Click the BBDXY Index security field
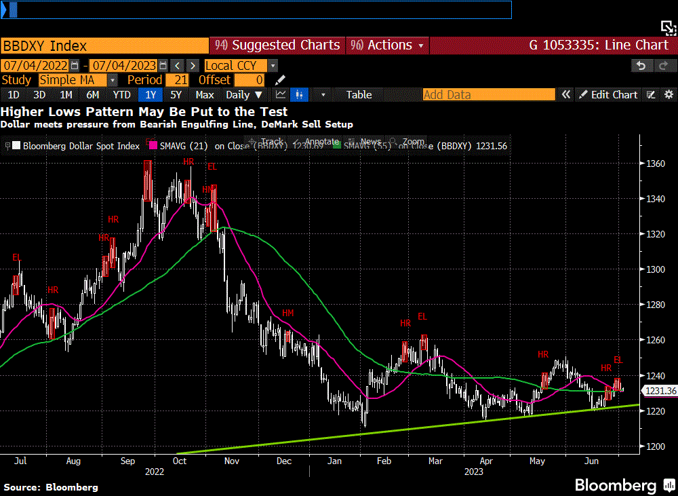This screenshot has height=496, width=678. pos(104,45)
